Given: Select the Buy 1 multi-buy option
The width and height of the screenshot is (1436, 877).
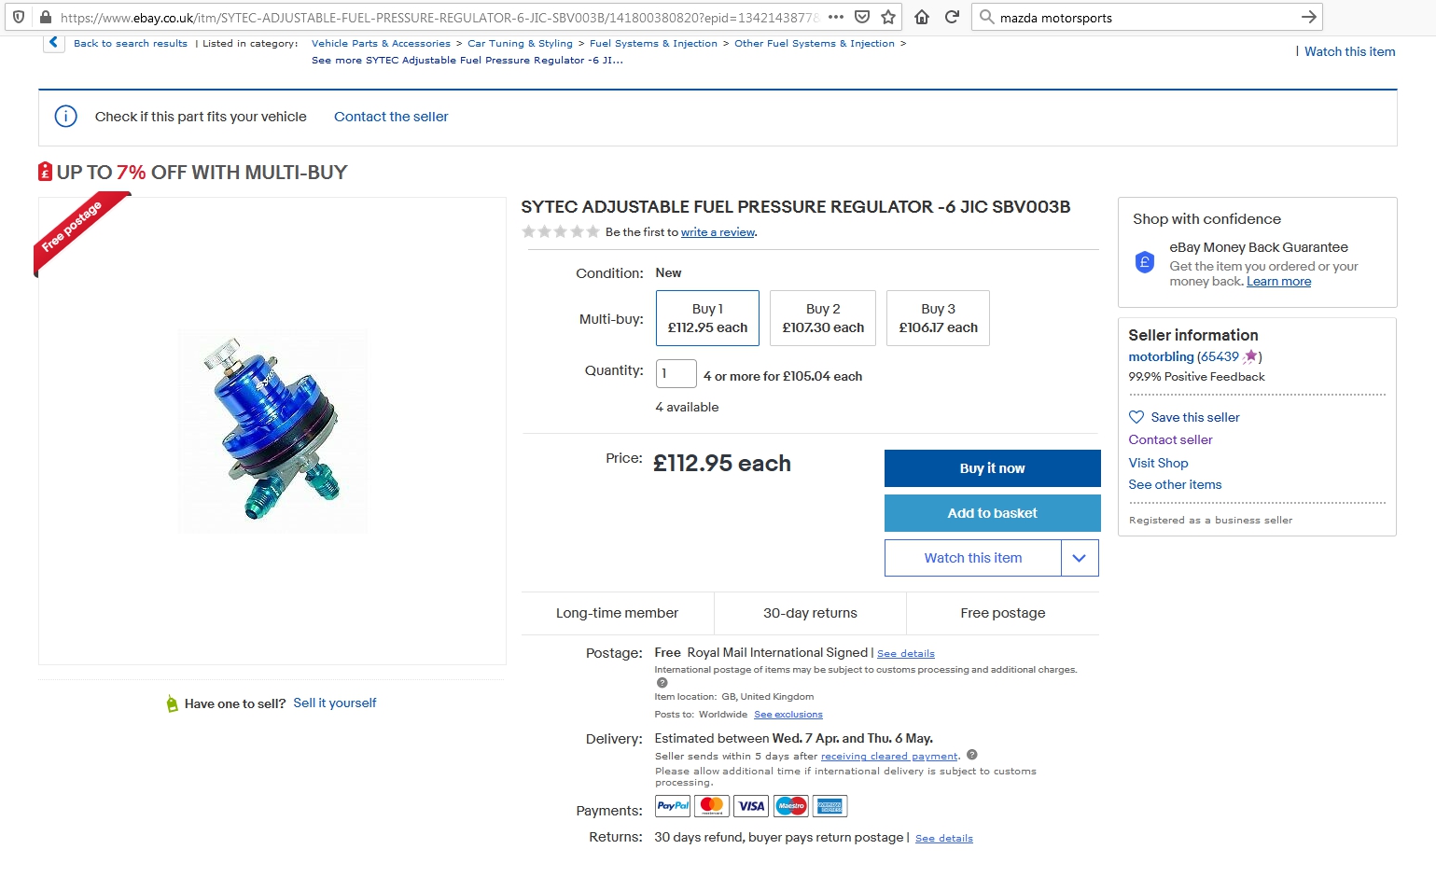Looking at the screenshot, I should coord(707,318).
